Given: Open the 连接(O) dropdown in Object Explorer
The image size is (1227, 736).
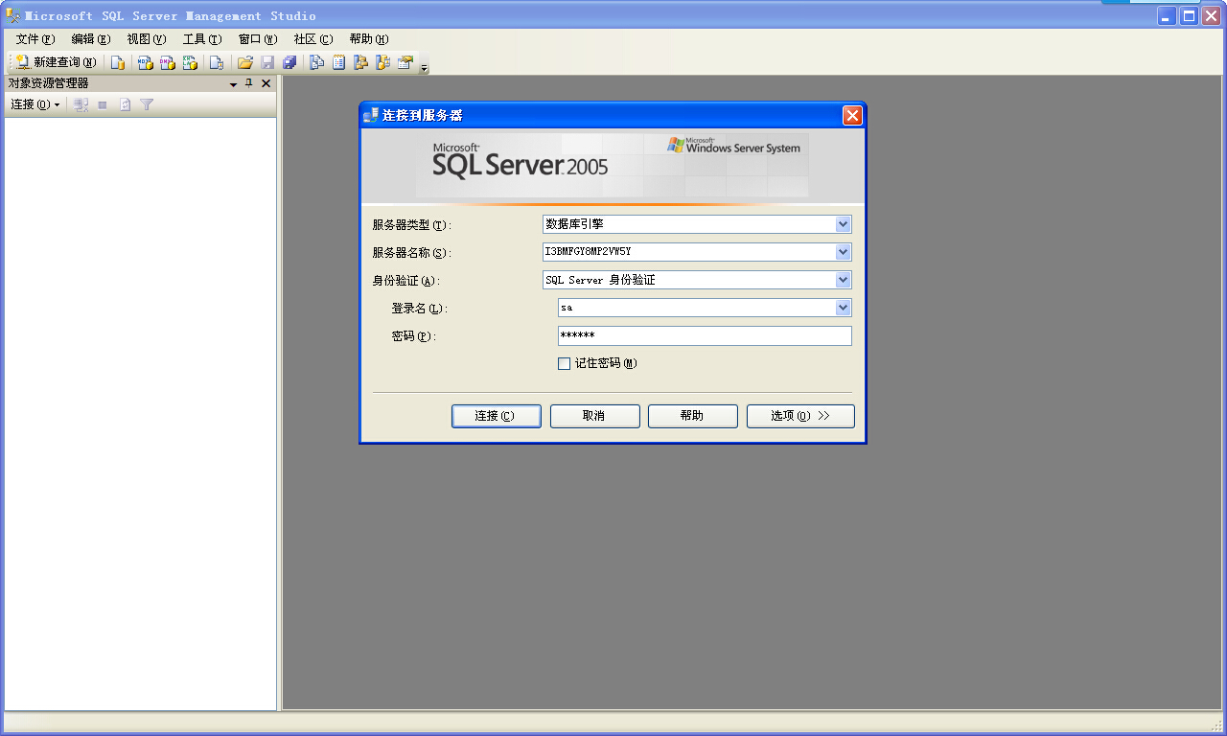Looking at the screenshot, I should [35, 104].
